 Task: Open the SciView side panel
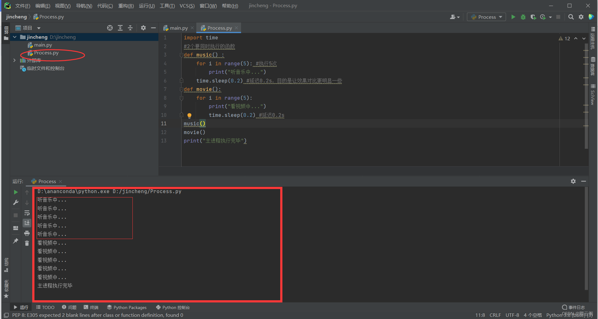(x=593, y=94)
